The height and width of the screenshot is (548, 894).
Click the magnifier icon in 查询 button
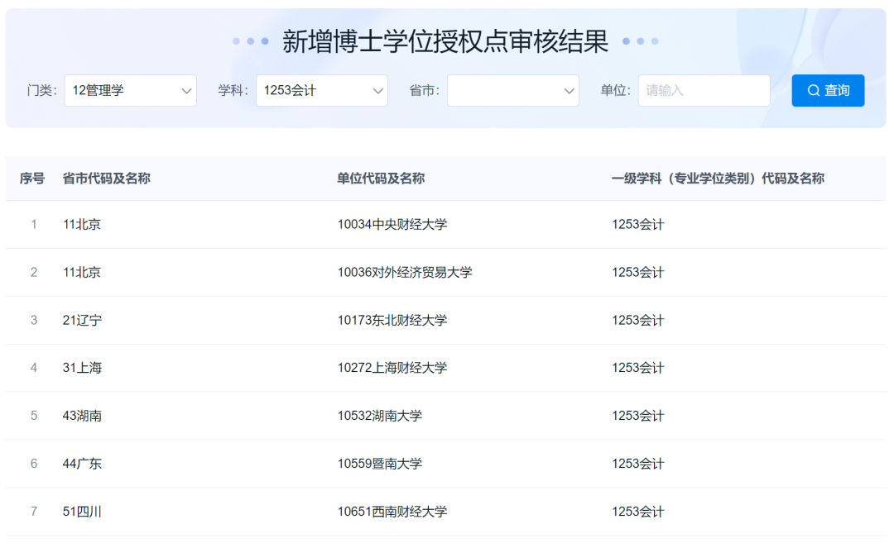point(815,91)
